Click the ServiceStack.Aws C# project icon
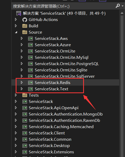The height and width of the screenshot is (157, 125). [x=30, y=39]
